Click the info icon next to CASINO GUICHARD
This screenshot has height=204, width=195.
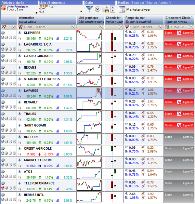20,56
